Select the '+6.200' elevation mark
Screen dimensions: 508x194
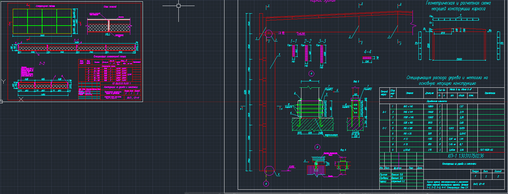click(x=301, y=34)
